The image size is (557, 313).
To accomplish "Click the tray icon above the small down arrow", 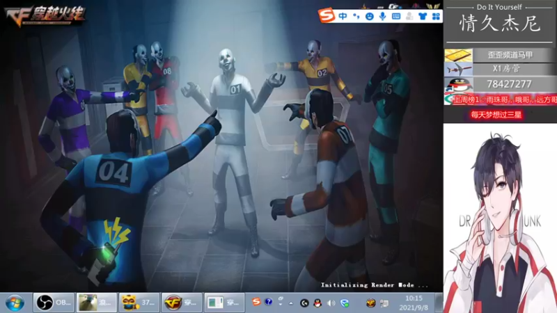I will (281, 299).
